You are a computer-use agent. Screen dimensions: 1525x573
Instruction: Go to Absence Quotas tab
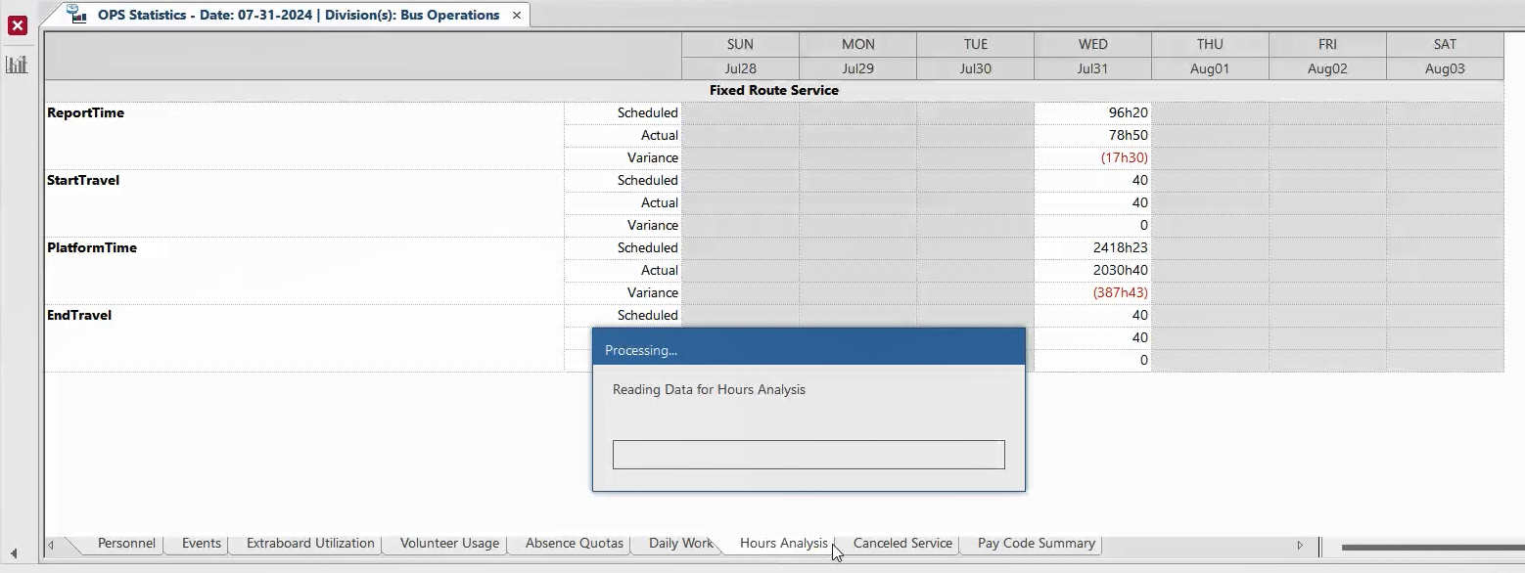[574, 544]
